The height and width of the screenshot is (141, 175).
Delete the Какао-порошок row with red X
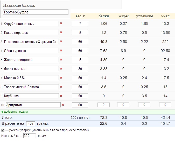click(61, 33)
